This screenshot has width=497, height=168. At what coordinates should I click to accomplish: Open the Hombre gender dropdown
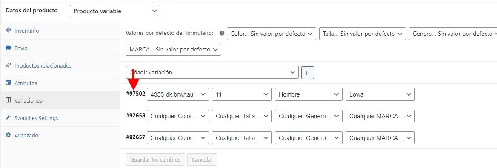tap(308, 94)
